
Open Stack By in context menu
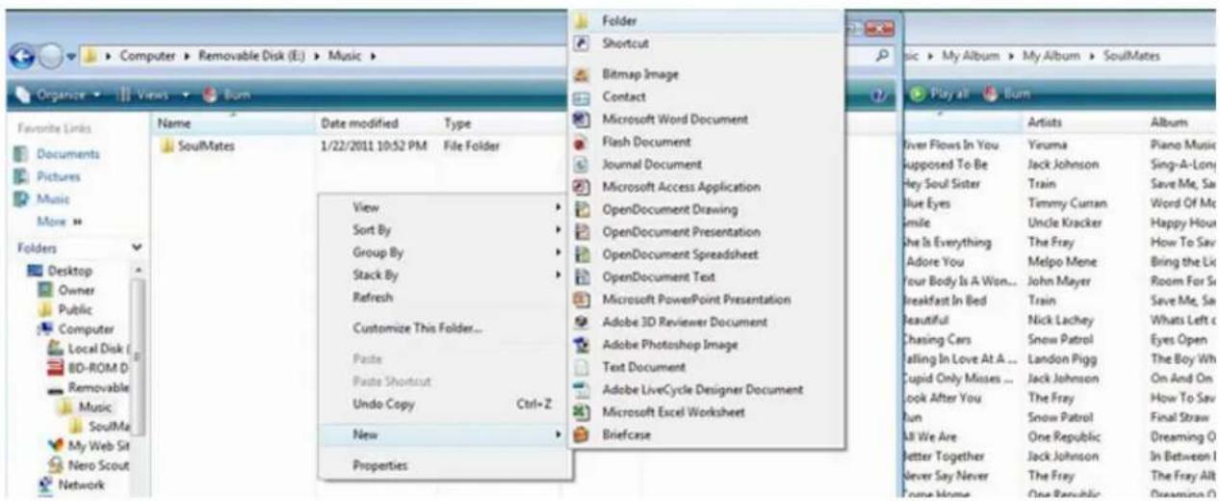[x=446, y=276]
